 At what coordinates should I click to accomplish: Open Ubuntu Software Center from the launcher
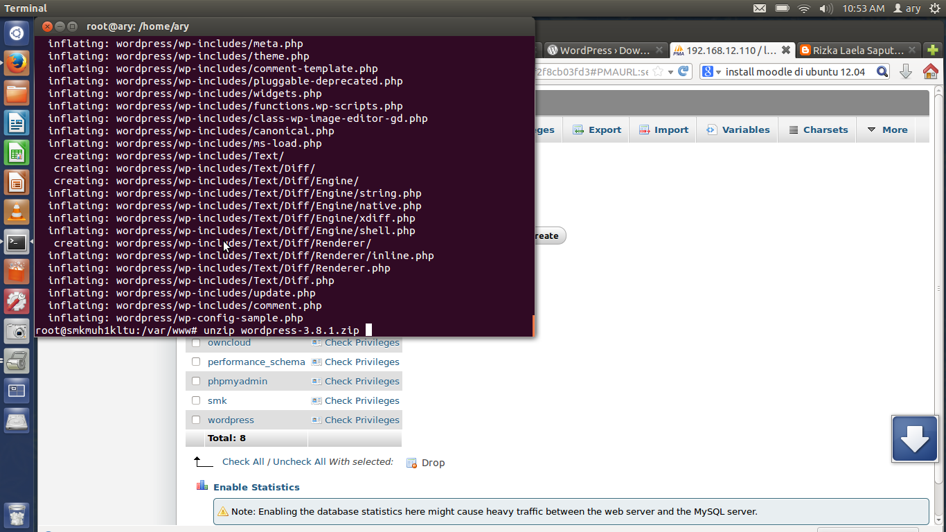(x=17, y=272)
